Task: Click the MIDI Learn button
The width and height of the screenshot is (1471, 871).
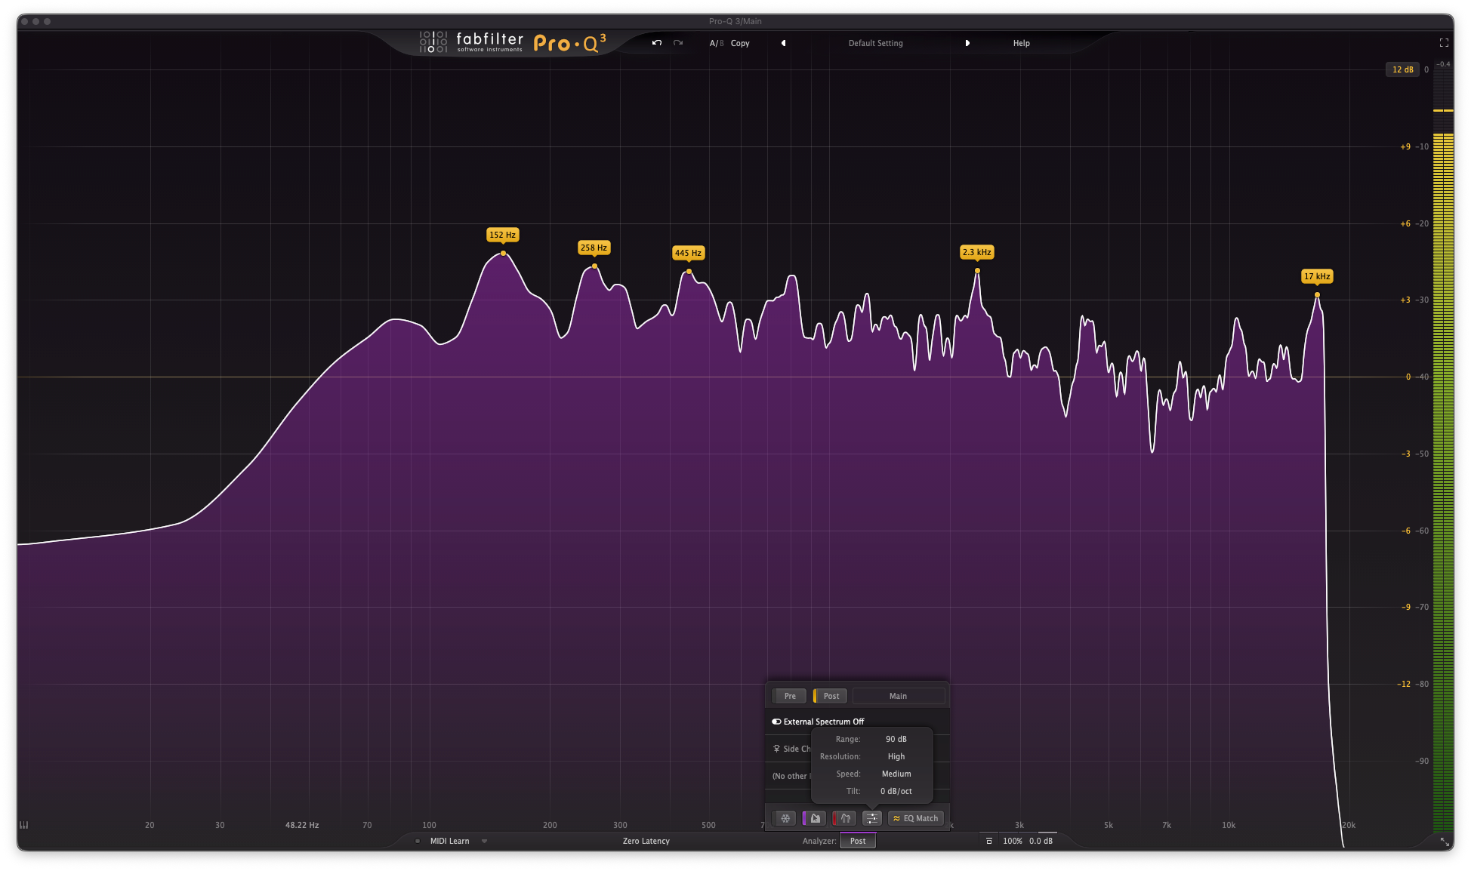Action: click(x=450, y=841)
